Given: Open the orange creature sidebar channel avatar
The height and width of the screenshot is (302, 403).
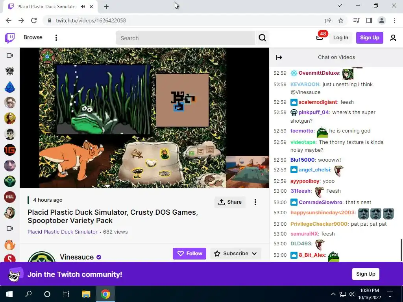Looking at the screenshot, I should pyautogui.click(x=10, y=244).
